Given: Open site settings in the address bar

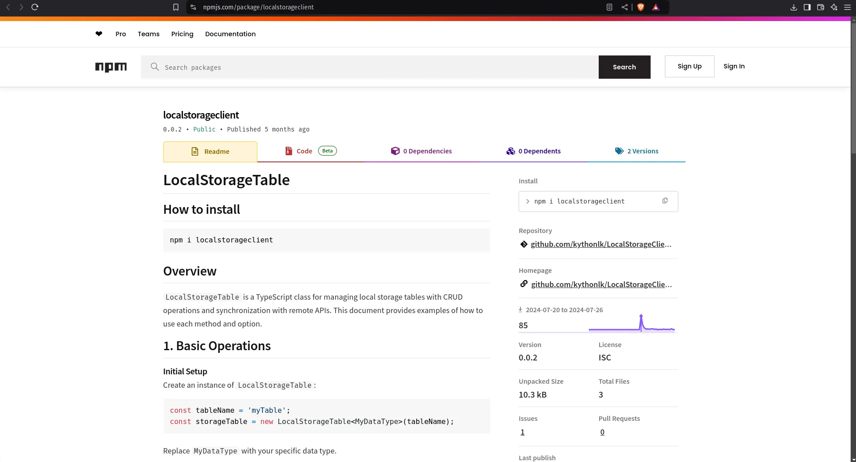Looking at the screenshot, I should pyautogui.click(x=193, y=7).
